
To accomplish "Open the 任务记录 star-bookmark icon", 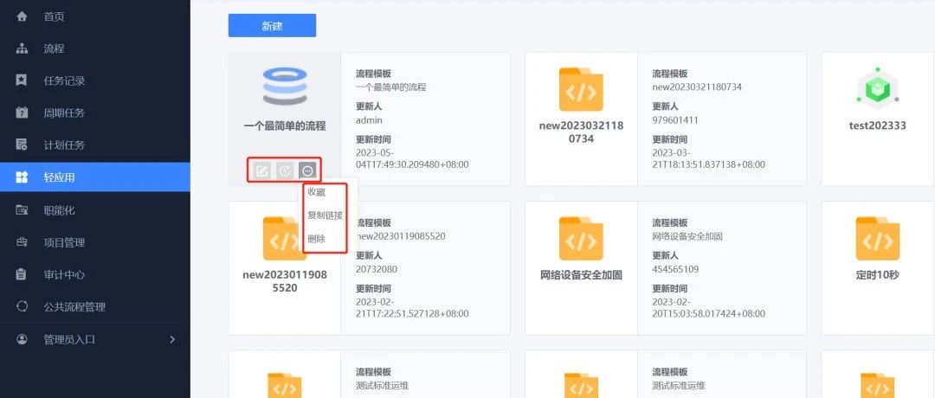I will pyautogui.click(x=22, y=80).
